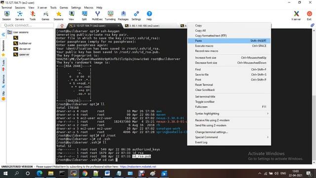
Task: Toggle Fullscreen in context menu
Action: (x=229, y=107)
